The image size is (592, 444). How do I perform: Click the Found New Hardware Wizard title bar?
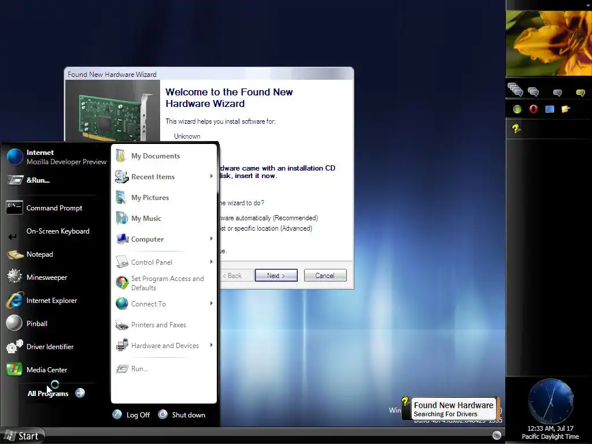(x=209, y=74)
